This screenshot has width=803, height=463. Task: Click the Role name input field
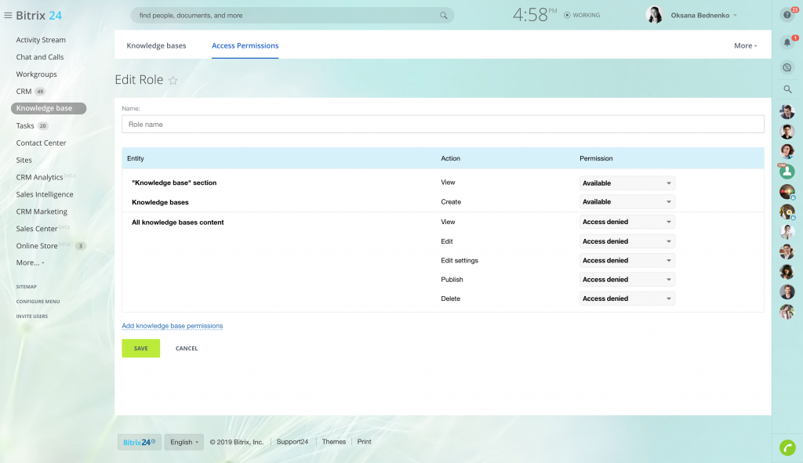[x=442, y=125]
